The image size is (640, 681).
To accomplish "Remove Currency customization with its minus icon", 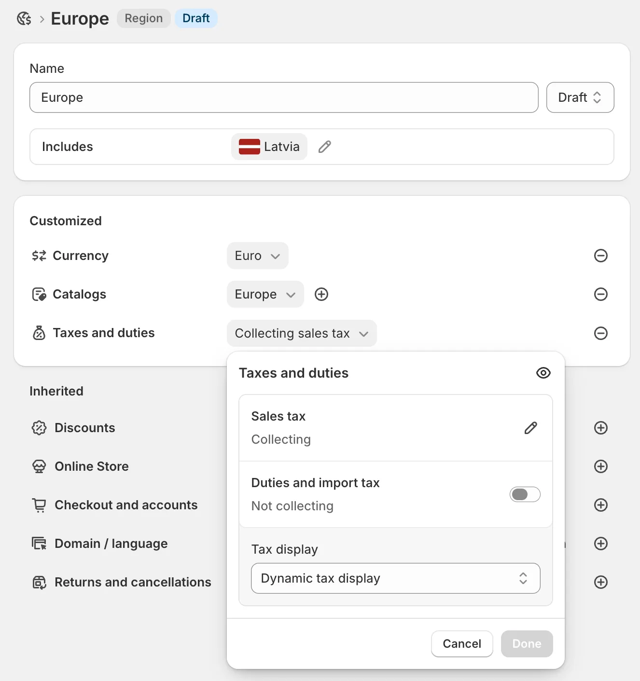I will click(x=601, y=256).
